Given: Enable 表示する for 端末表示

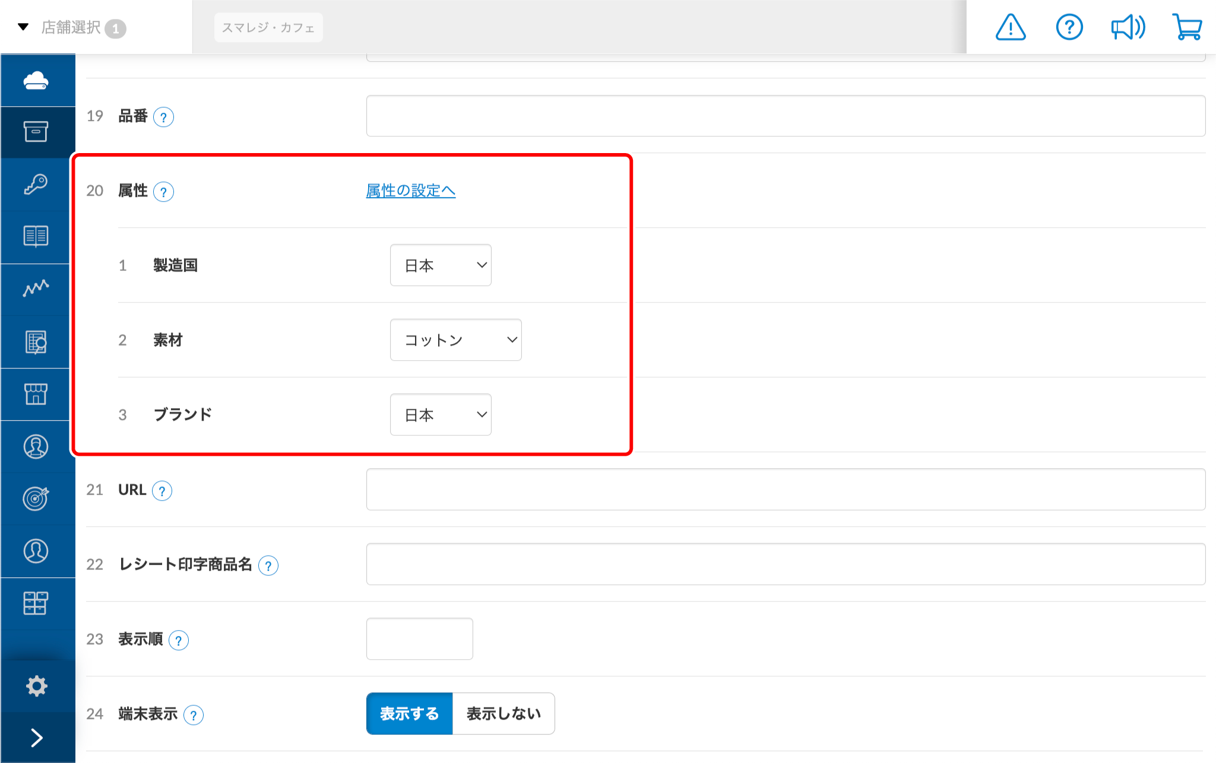Looking at the screenshot, I should [409, 713].
